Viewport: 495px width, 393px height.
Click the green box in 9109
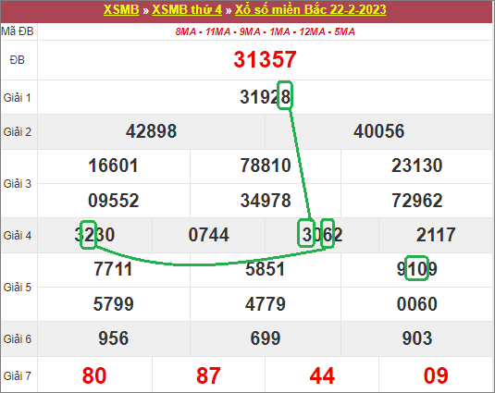[416, 268]
